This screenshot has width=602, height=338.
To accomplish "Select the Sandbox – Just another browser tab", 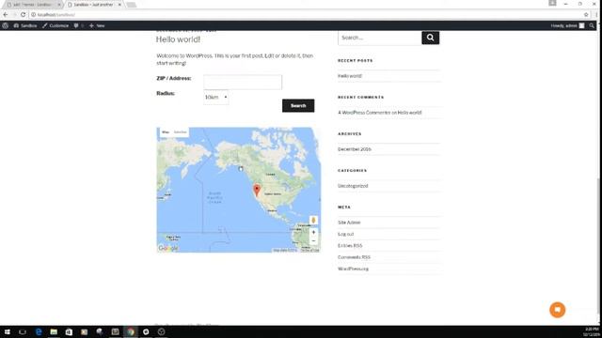I will 93,5.
